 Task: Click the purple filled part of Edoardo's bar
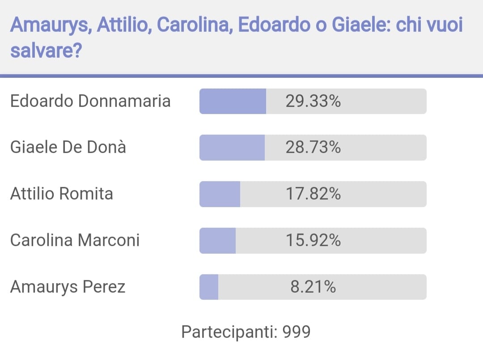tap(233, 101)
